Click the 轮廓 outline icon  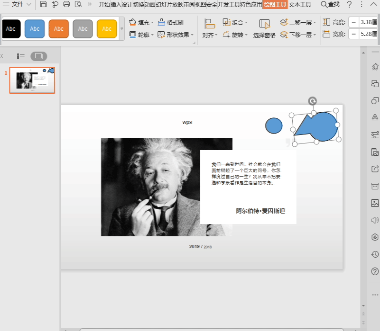click(x=132, y=35)
